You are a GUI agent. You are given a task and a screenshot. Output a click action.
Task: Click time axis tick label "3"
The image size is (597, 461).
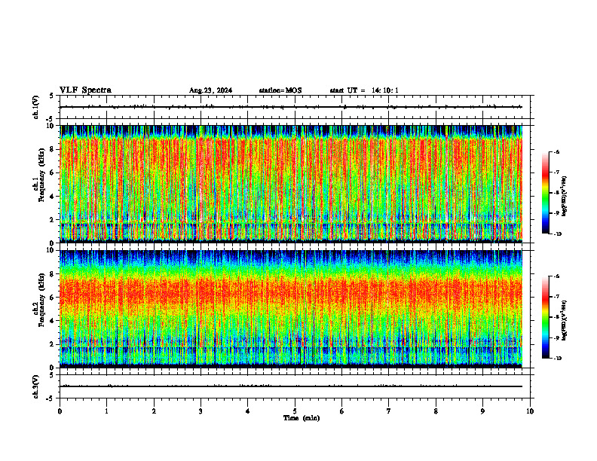click(x=201, y=411)
